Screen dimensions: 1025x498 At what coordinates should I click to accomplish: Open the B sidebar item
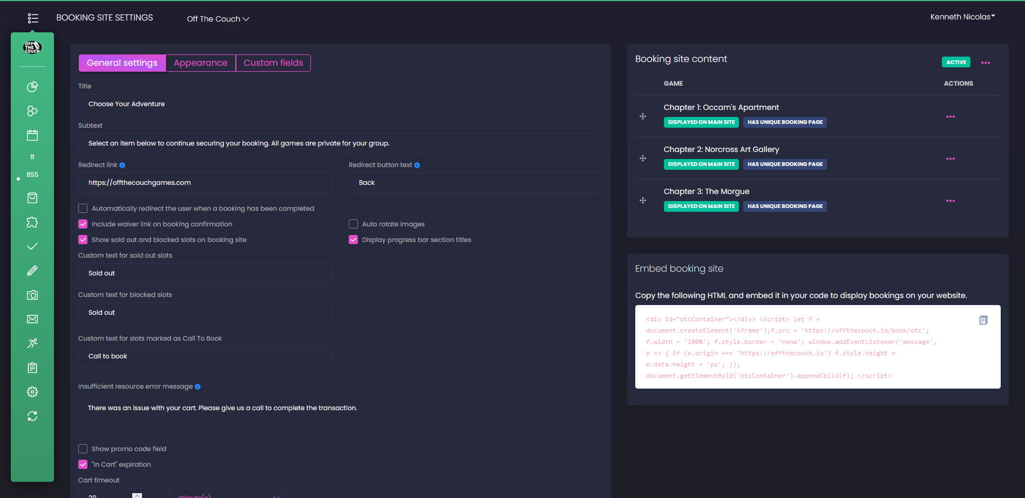[32, 157]
